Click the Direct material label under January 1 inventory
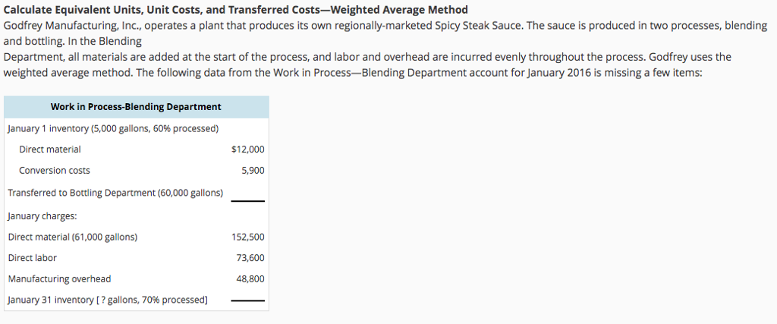Screen dimensions: 777x324 tap(50, 149)
